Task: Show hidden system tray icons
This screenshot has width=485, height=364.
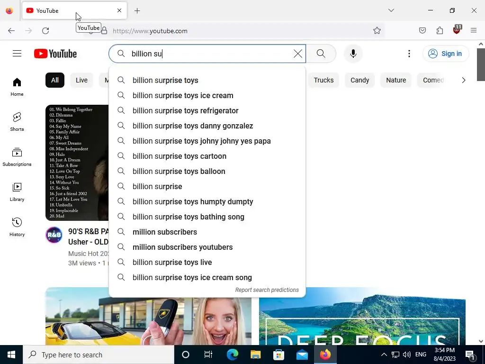Action: pyautogui.click(x=384, y=355)
